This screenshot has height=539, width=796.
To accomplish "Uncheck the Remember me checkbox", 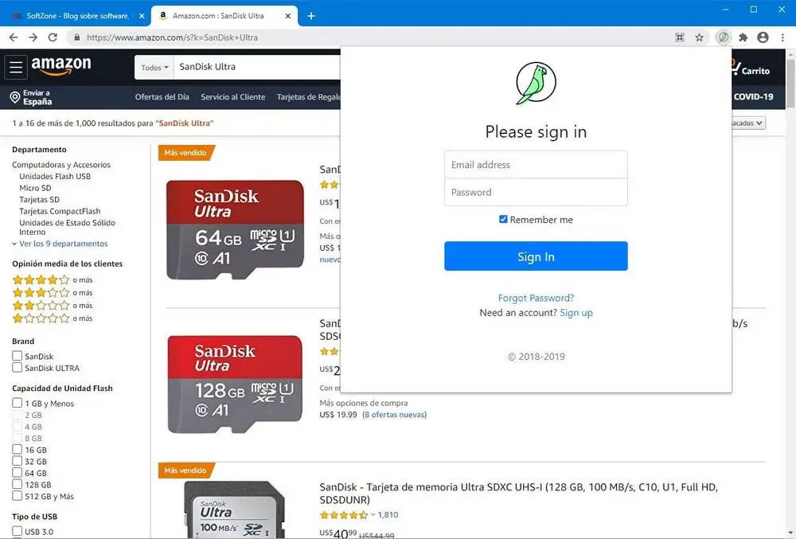I will (502, 219).
